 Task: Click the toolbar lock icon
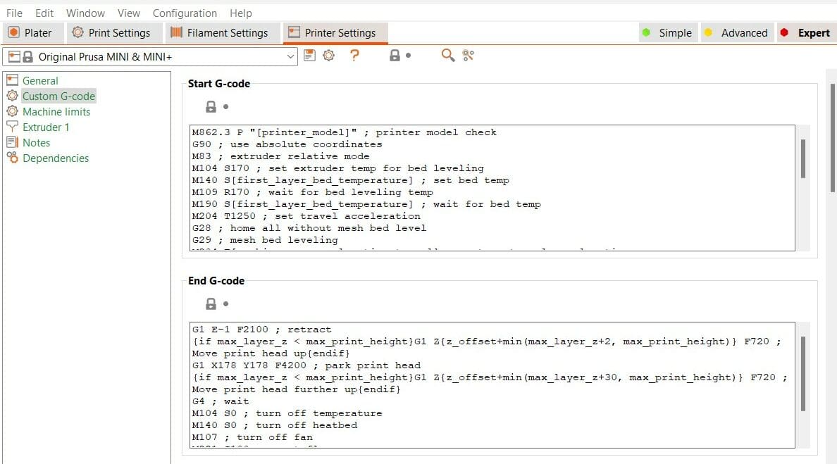(395, 55)
